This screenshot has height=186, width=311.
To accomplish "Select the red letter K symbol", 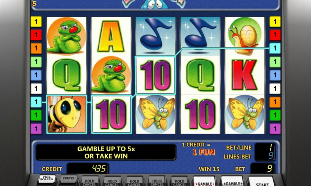I will (245, 75).
